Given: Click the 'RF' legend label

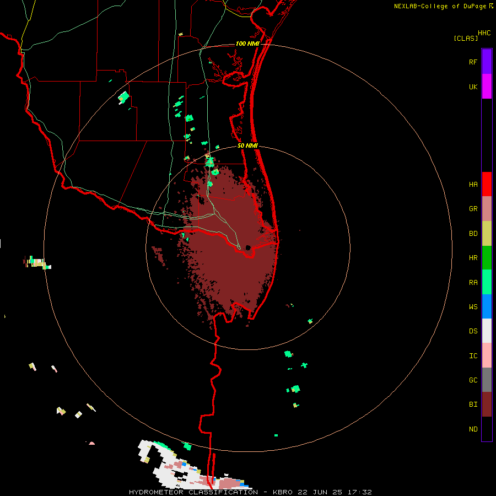Looking at the screenshot, I should pos(473,62).
